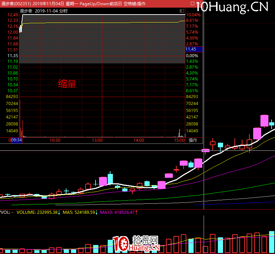Image resolution: width=275 pixels, height=254 pixels.
Task: Click the blue 11.45 price marker
Action: [194, 49]
